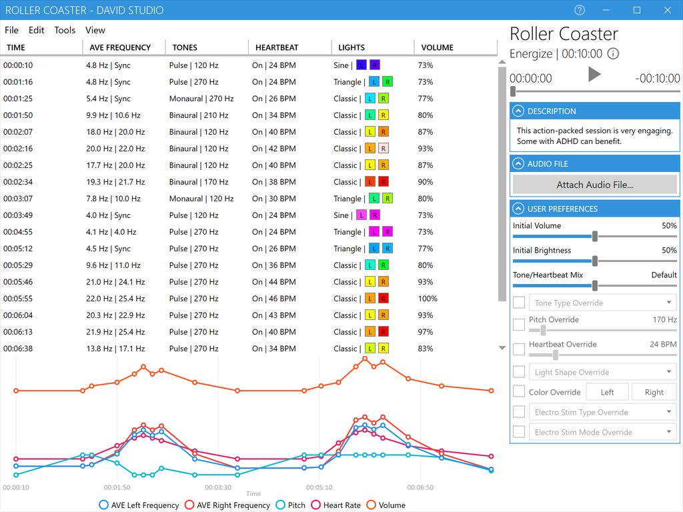Click the Heart Rate legend marker
The image size is (683, 512).
316,505
